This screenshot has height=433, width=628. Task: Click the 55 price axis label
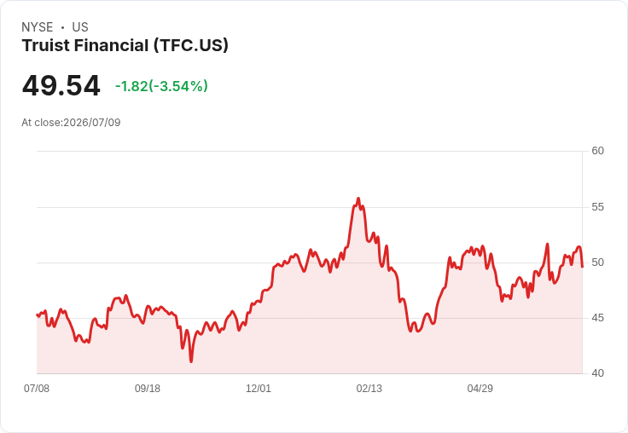click(x=597, y=207)
